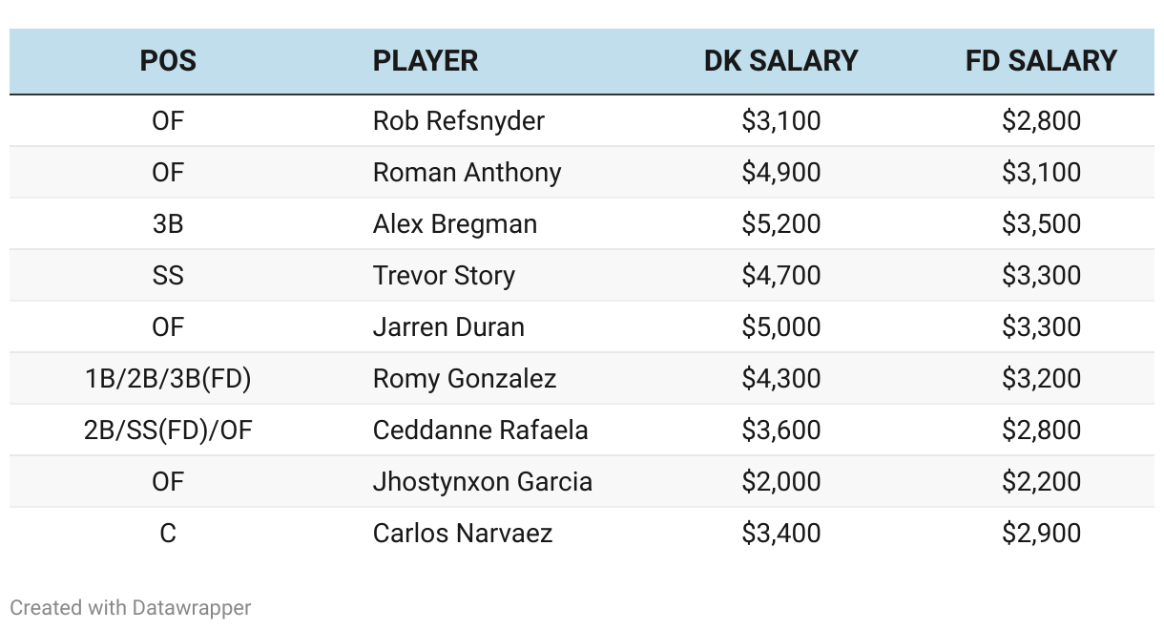Select Jarren Duran player cell
The width and height of the screenshot is (1164, 630).
[x=448, y=327]
